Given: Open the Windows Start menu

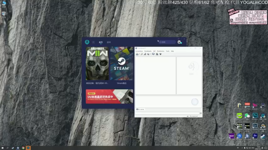Looking at the screenshot, I should pyautogui.click(x=2, y=148).
